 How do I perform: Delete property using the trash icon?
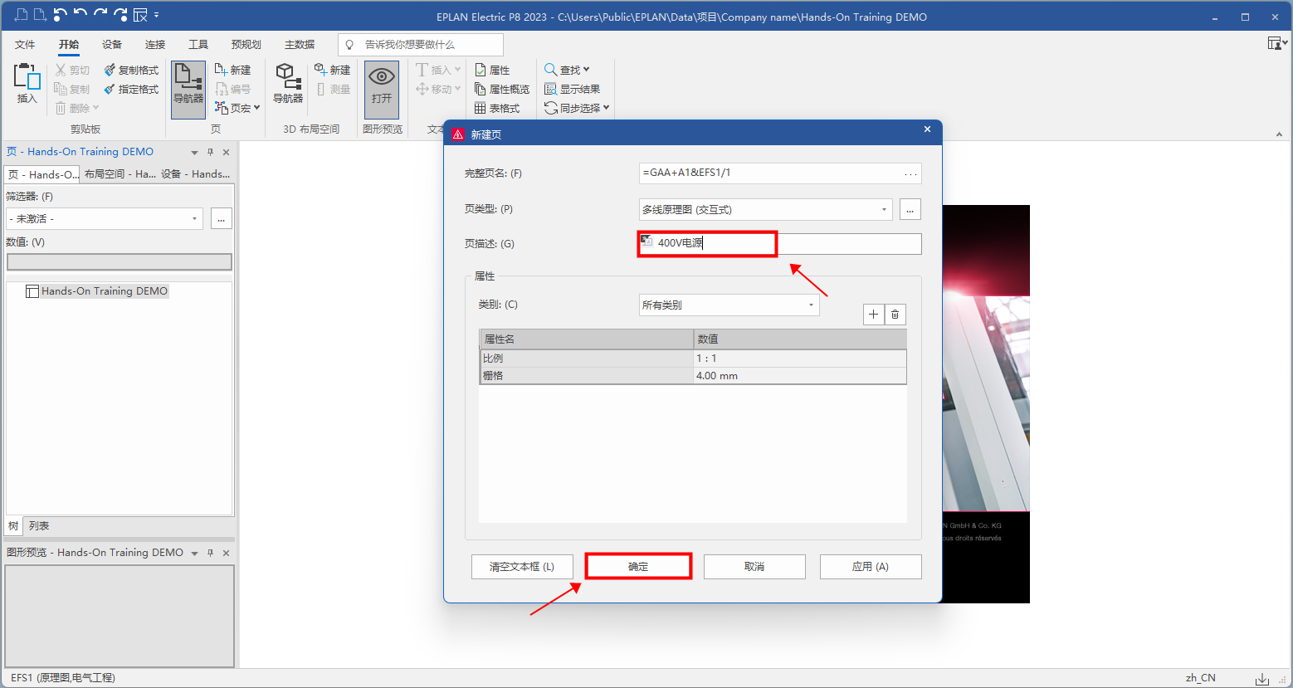click(895, 315)
